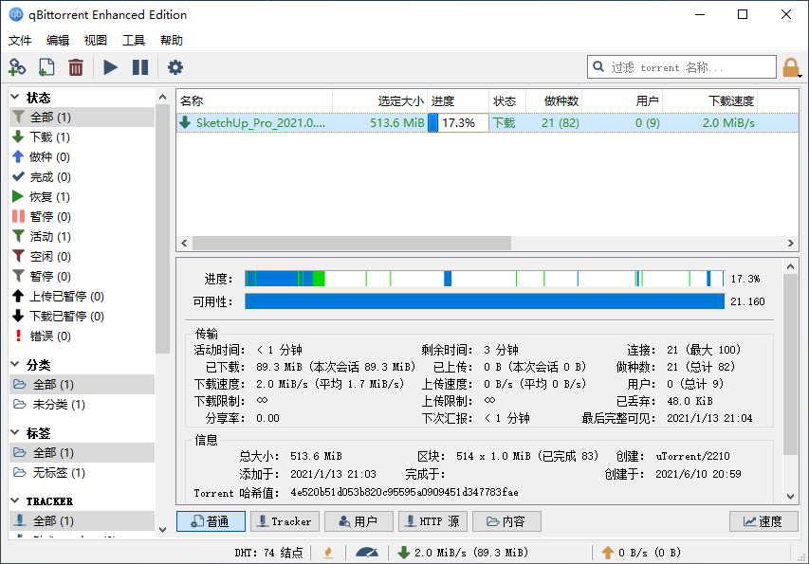The width and height of the screenshot is (809, 564).
Task: Click the lock UI icon
Action: coord(791,67)
